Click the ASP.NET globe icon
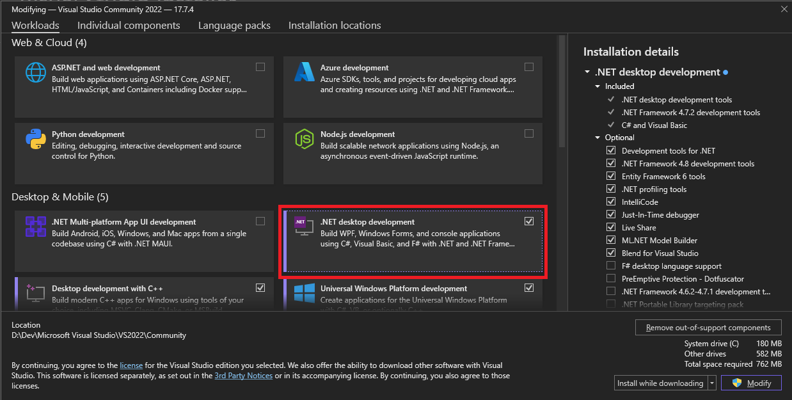792x400 pixels. click(36, 72)
